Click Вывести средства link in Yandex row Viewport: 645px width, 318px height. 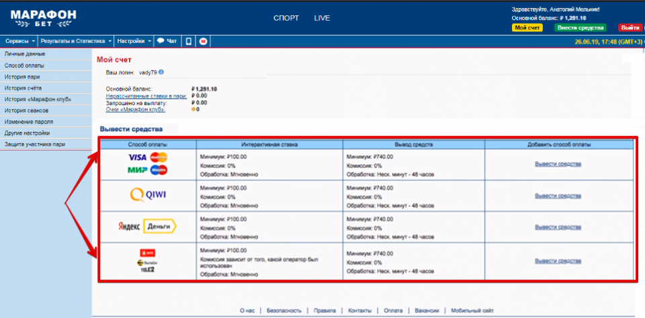point(558,227)
